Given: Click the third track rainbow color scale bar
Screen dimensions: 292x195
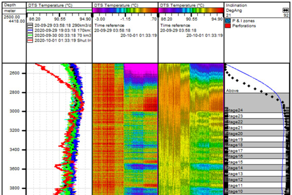Looking at the screenshot, I should click(x=191, y=10).
